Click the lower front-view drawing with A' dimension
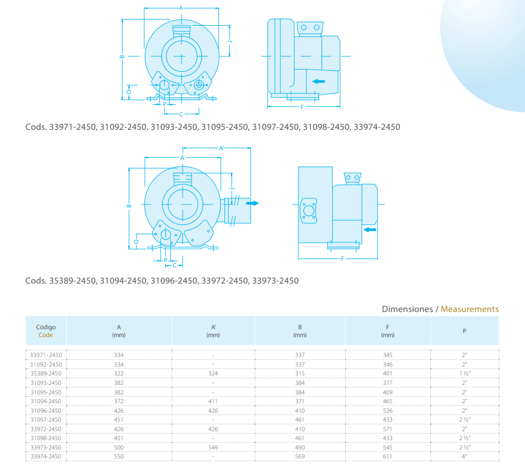 pos(193,206)
